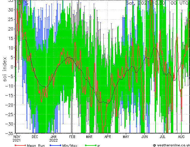Viewport: 190px width, 147px height.
Task: Click the 'CFS' chart title
Action: click(23, 3)
